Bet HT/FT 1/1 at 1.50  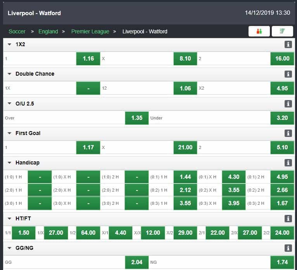24,233
